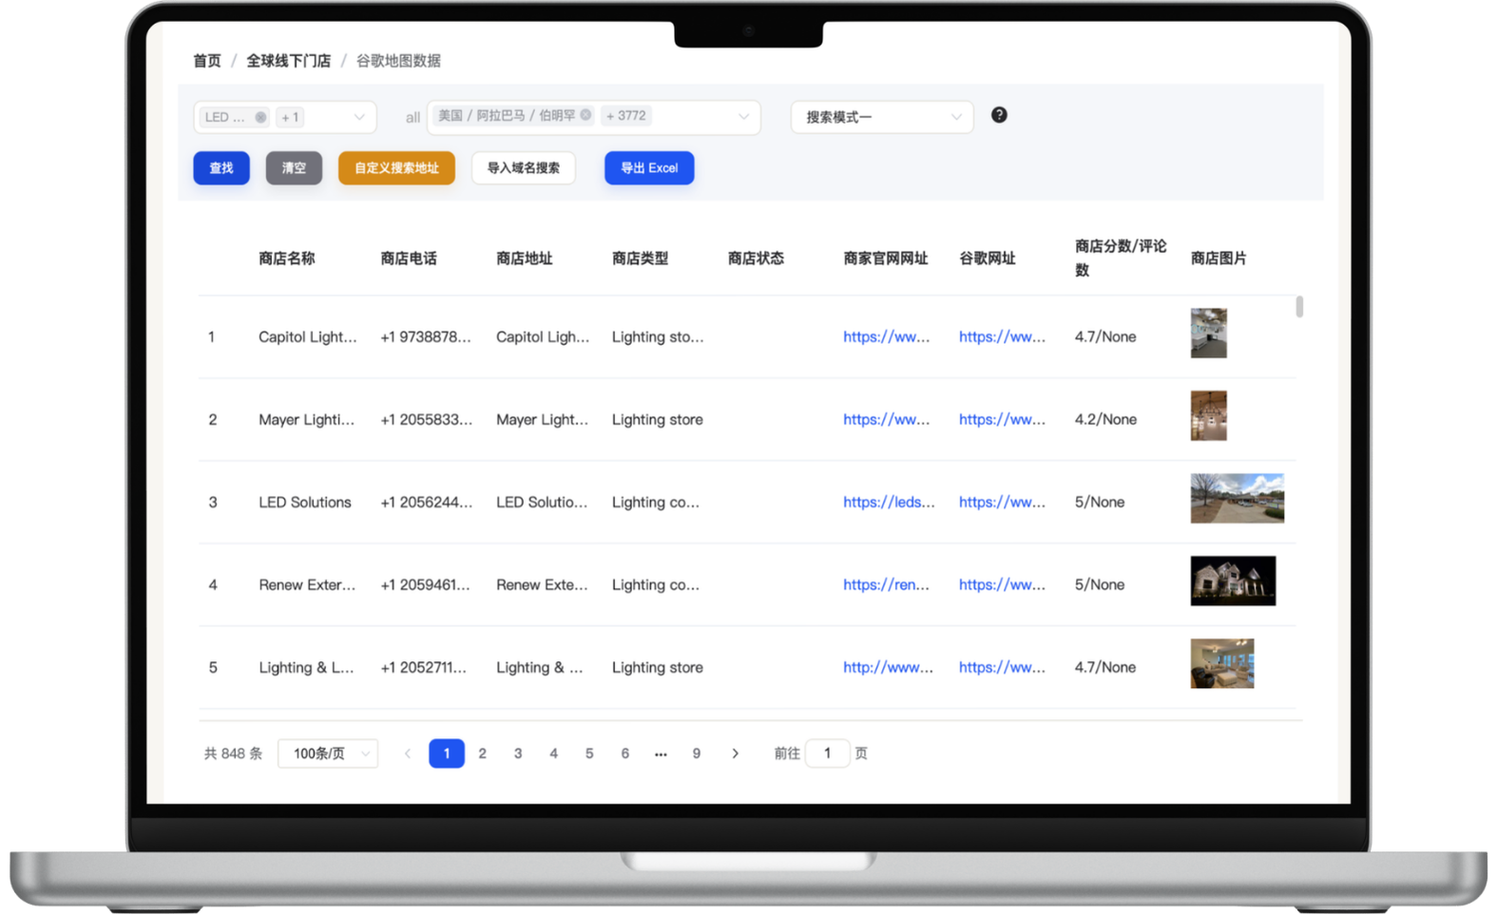
Task: Click the 4.2/None rating cell
Action: [x=1105, y=419]
